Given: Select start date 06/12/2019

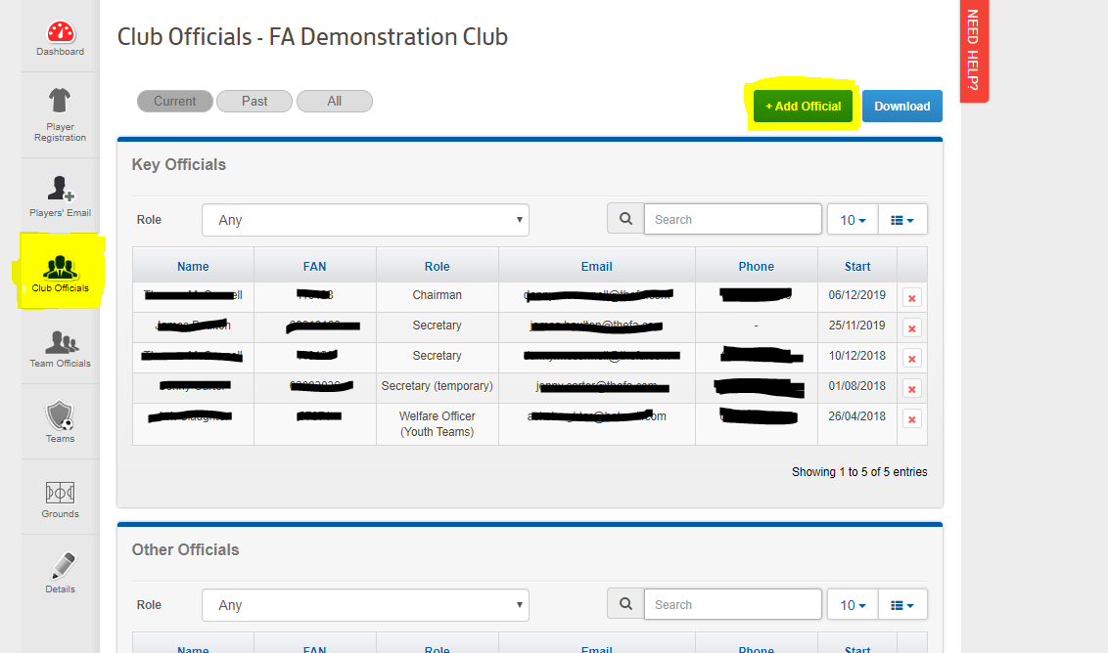Looking at the screenshot, I should point(856,295).
